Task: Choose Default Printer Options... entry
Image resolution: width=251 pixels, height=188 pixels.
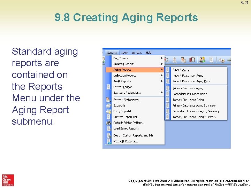Action: (135, 123)
